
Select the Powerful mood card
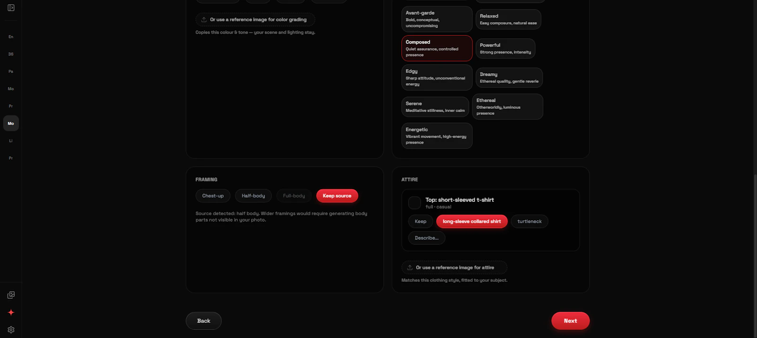coord(505,48)
